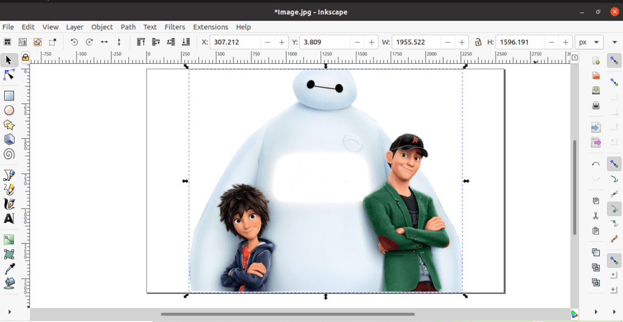
Task: Toggle width/height ratio lock
Action: (478, 42)
